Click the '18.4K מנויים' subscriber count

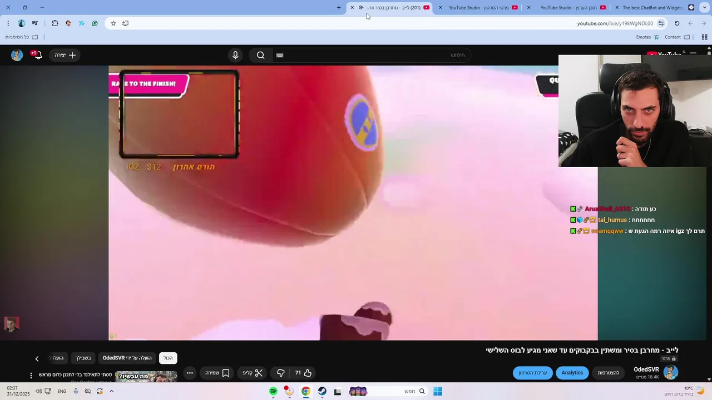647,377
